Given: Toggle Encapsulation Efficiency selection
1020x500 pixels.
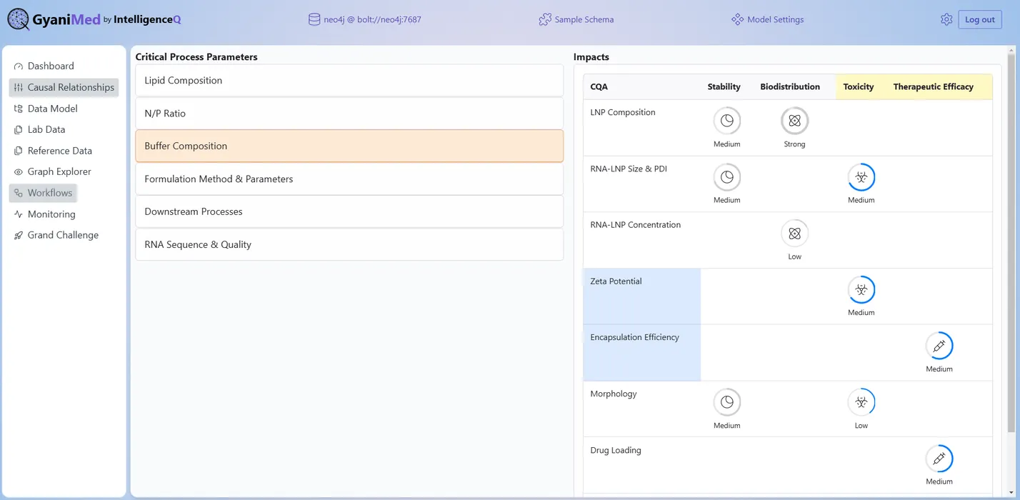Looking at the screenshot, I should (x=641, y=352).
